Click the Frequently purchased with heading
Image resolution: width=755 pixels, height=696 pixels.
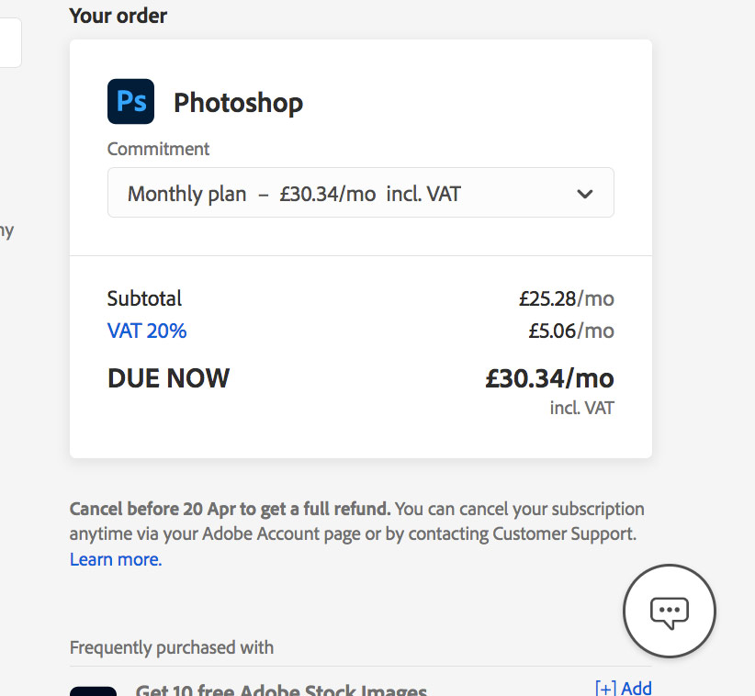[172, 647]
